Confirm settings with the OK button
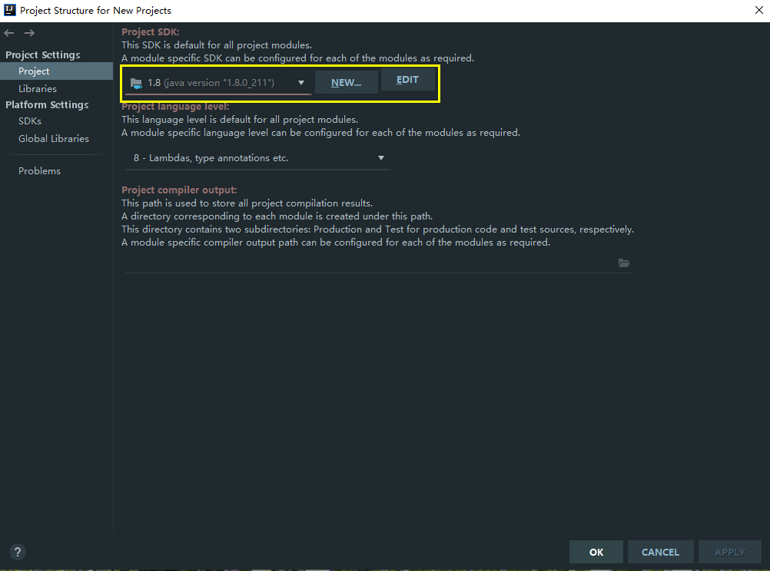The height and width of the screenshot is (571, 770). (x=596, y=552)
